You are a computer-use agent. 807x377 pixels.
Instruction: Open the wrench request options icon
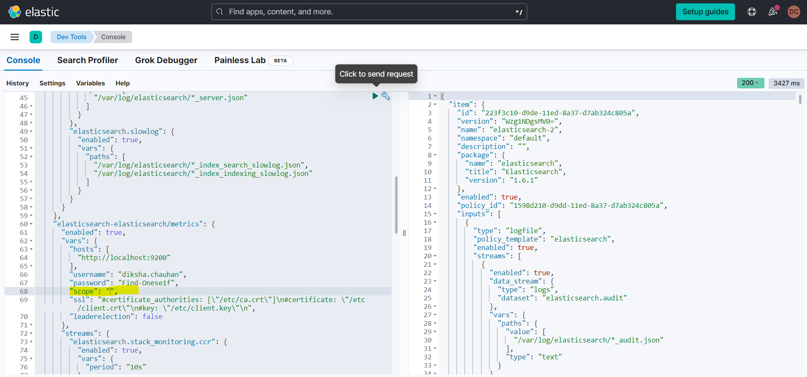tap(386, 96)
